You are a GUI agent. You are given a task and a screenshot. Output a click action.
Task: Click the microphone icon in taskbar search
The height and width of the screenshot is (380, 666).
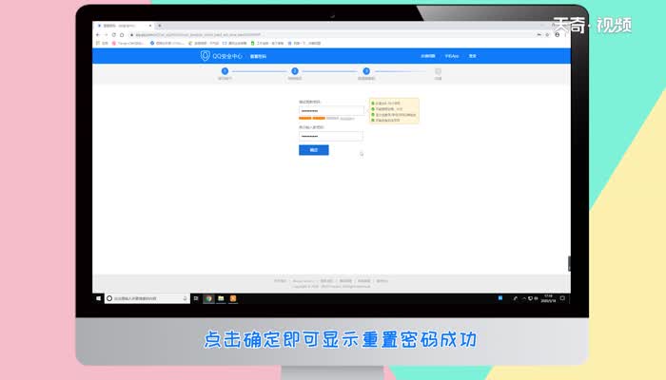[x=185, y=298]
